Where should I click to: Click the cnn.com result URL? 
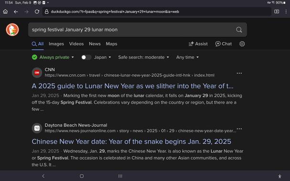click(x=129, y=75)
